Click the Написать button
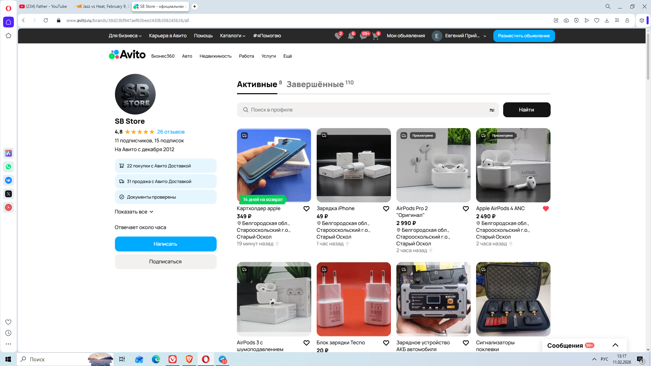The image size is (651, 366). tap(165, 244)
